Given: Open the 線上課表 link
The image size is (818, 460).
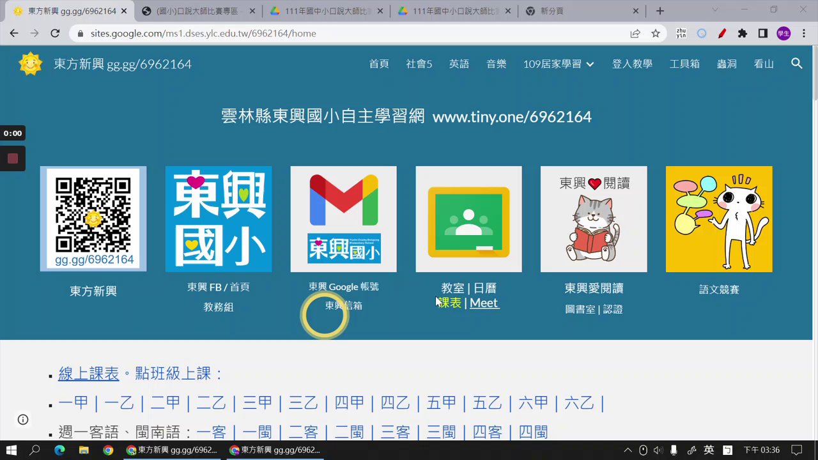Looking at the screenshot, I should coord(89,374).
